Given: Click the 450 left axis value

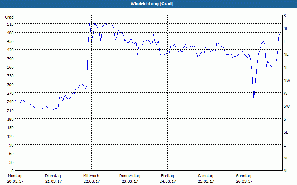Looking at the screenshot, I should click(11, 41).
